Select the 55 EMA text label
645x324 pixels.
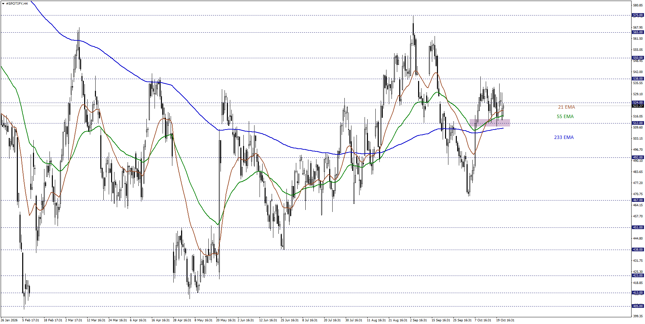565,116
